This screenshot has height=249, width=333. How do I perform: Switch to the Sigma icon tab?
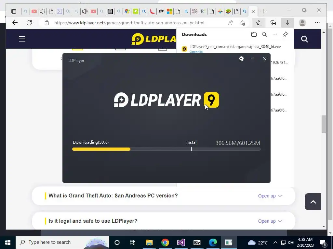tap(60, 11)
